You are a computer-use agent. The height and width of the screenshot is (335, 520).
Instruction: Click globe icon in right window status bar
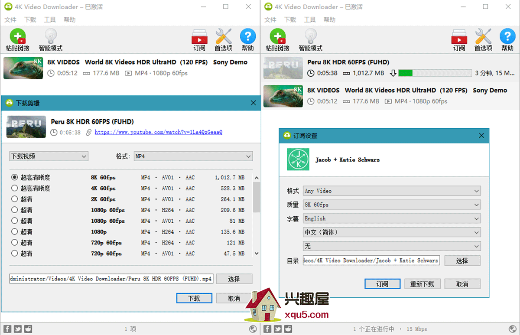pos(513,329)
